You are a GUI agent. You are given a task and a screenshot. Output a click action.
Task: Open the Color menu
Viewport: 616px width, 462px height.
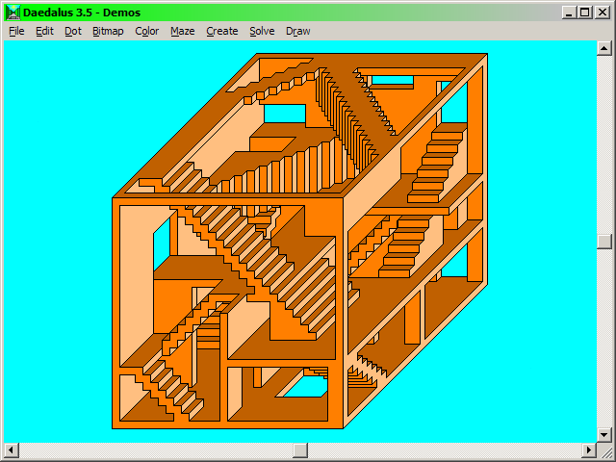(147, 31)
